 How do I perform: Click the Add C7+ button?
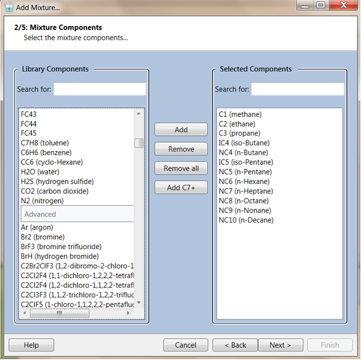181,188
